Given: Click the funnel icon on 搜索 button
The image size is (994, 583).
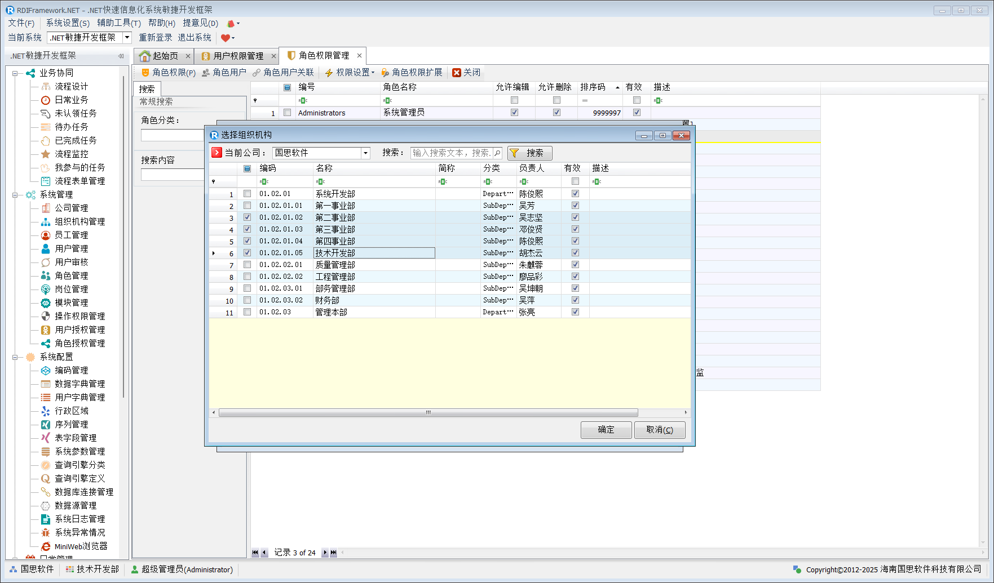Looking at the screenshot, I should (514, 153).
